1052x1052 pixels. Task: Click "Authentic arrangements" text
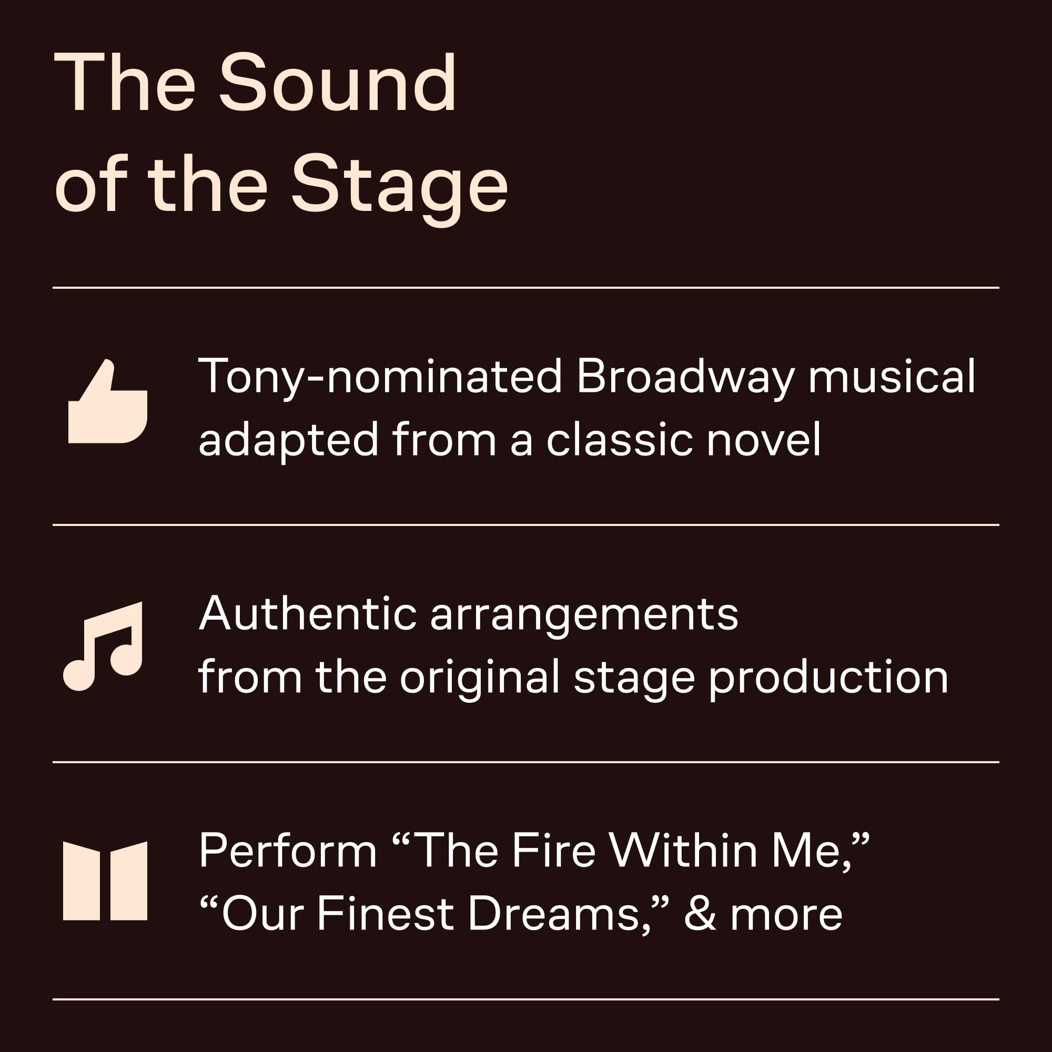click(468, 614)
